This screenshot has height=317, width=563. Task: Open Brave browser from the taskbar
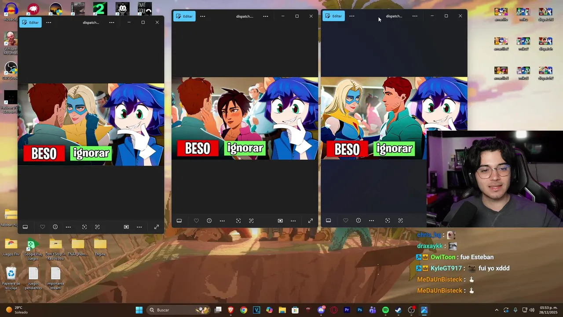click(231, 310)
